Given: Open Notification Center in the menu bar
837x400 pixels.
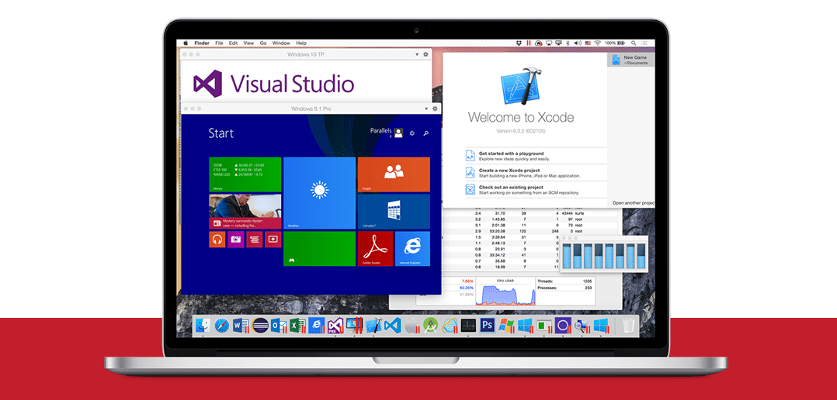Looking at the screenshot, I should pos(644,43).
